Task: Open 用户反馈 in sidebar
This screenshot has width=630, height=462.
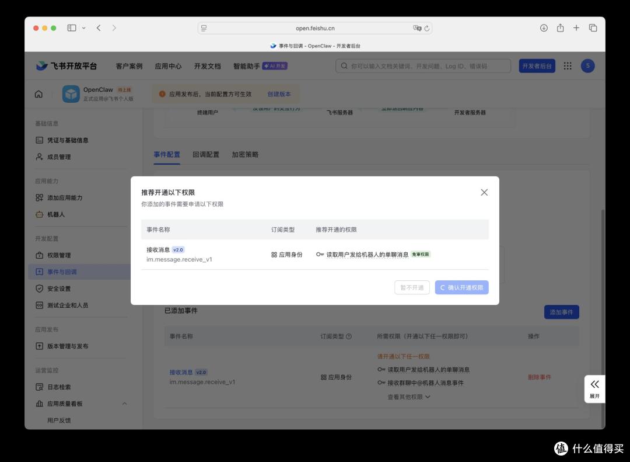Action: click(59, 420)
